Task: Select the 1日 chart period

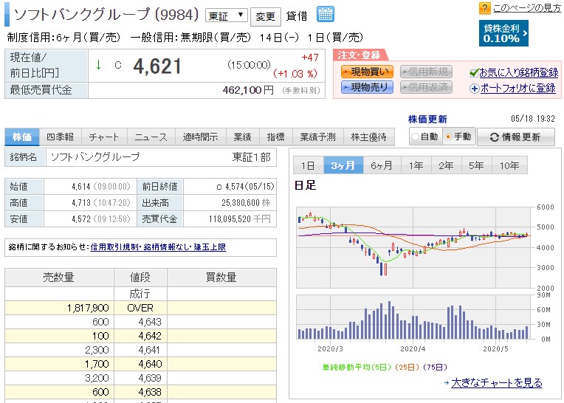Action: click(x=309, y=165)
